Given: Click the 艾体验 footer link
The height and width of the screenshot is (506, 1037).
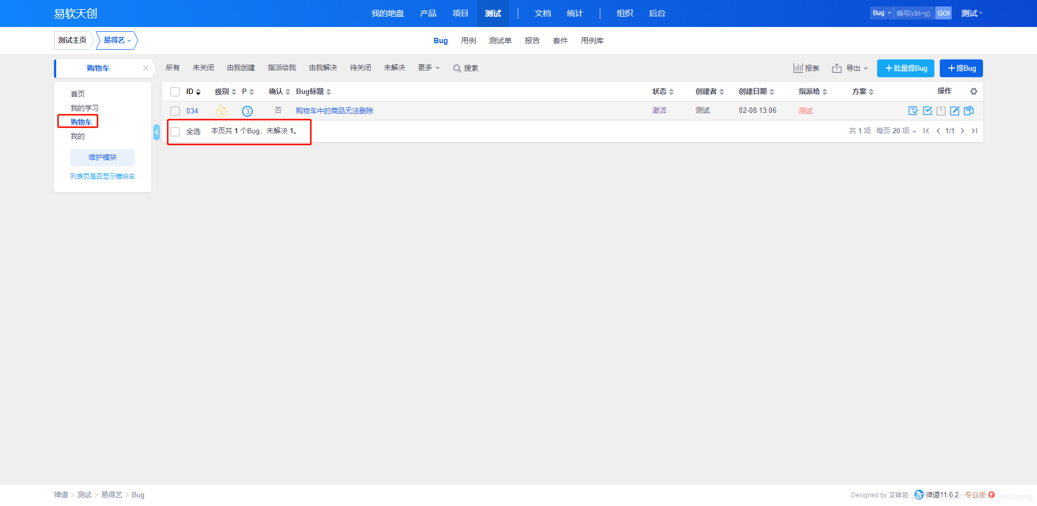Looking at the screenshot, I should [899, 495].
